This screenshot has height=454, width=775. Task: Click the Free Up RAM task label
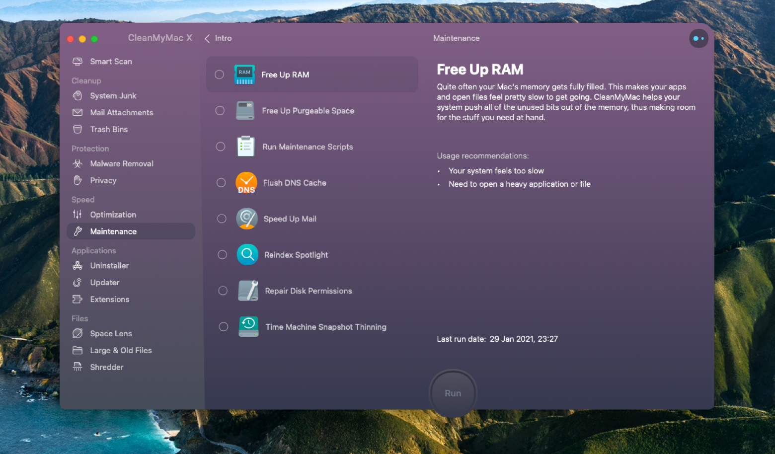click(x=285, y=75)
